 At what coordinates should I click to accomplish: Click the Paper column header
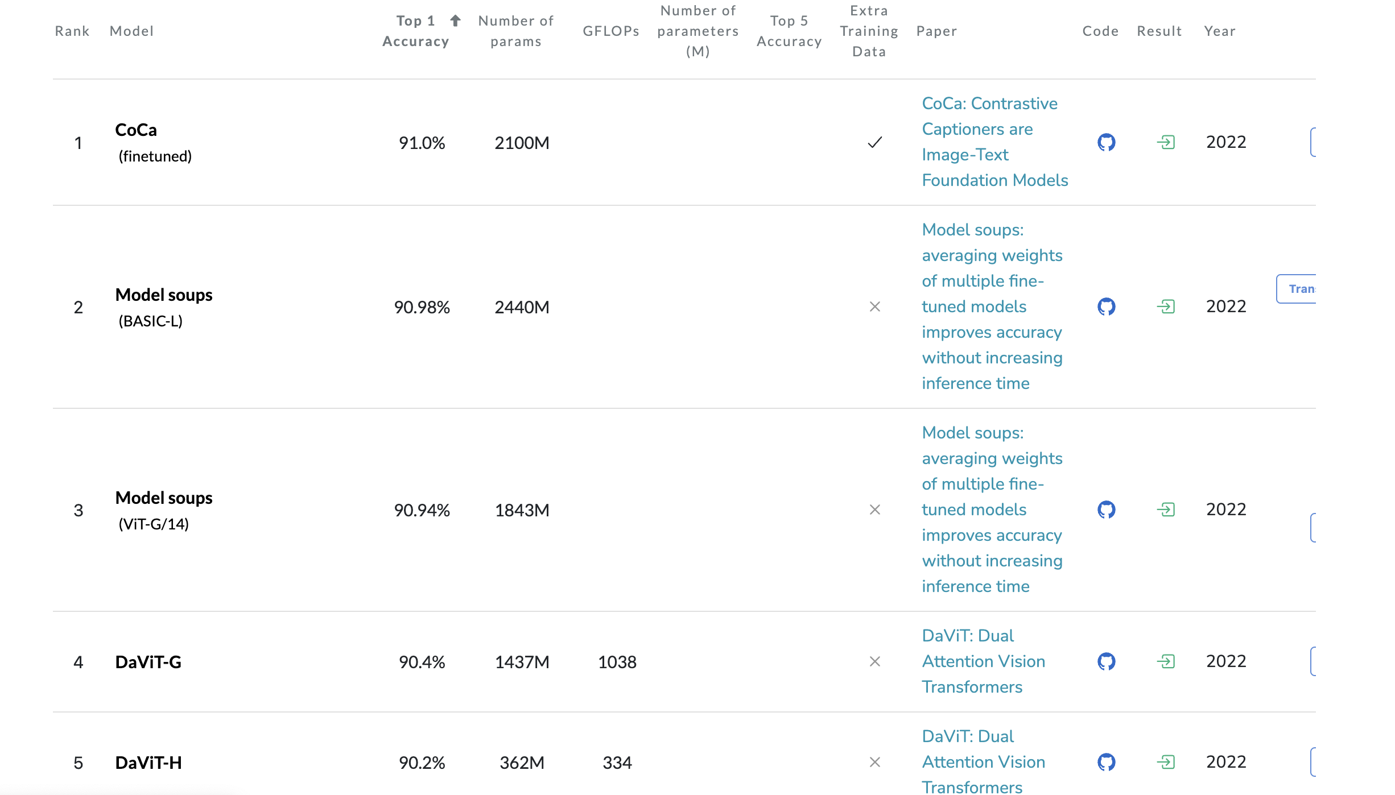[936, 31]
